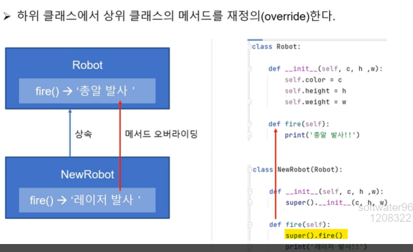Click the line 'self.color = c'

click(x=313, y=80)
